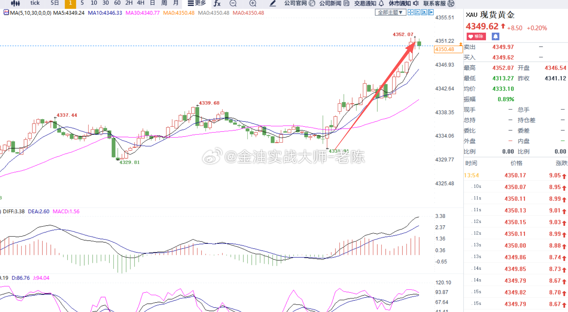Open the 全部主题 theme dropdown

(x=390, y=12)
